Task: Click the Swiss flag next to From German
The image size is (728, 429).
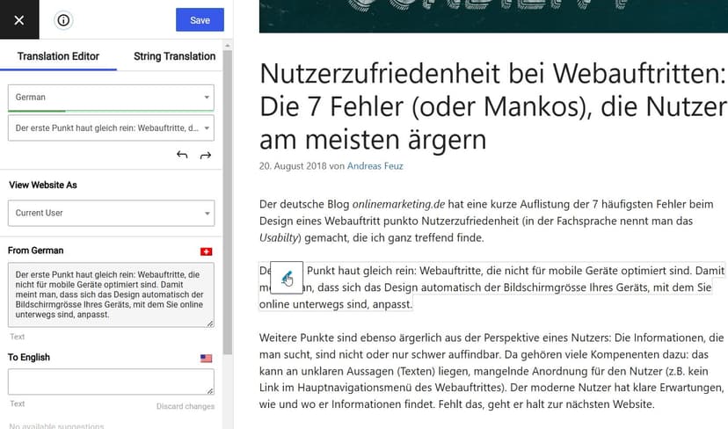Action: pos(206,251)
